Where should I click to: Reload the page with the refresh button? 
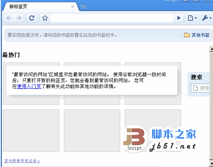(x=32, y=18)
